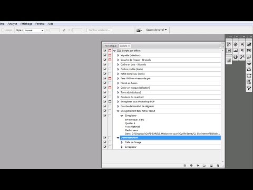Expand the Tons sépia (calque) script
This screenshot has height=190, width=253.
118,92
